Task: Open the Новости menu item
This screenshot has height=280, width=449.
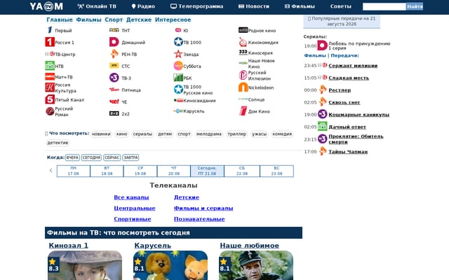Action: (254, 6)
